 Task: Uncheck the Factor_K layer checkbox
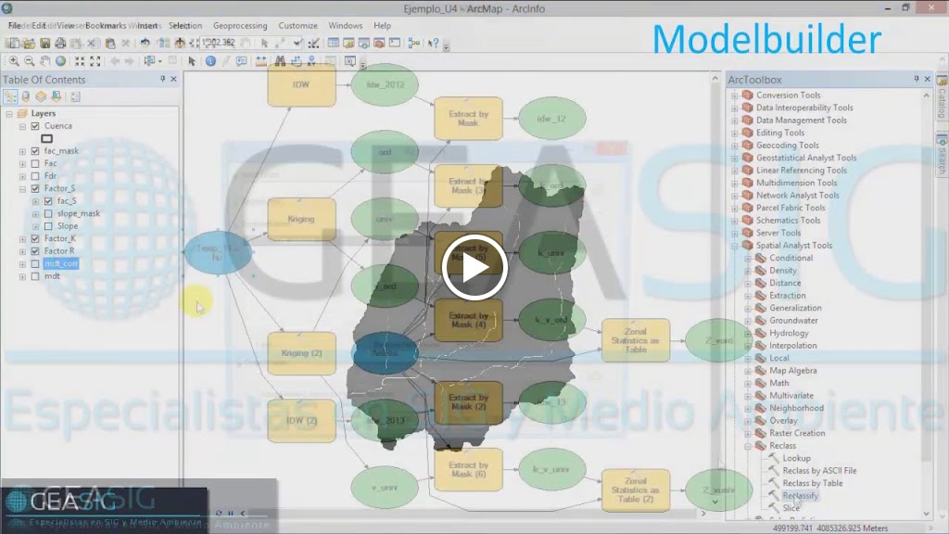click(x=35, y=238)
